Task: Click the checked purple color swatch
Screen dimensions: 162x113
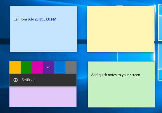Action: (49, 67)
